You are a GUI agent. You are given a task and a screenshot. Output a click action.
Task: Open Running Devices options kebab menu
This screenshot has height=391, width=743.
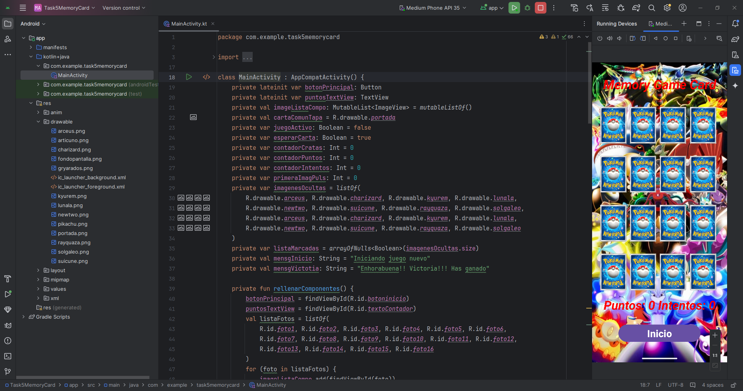click(x=709, y=24)
